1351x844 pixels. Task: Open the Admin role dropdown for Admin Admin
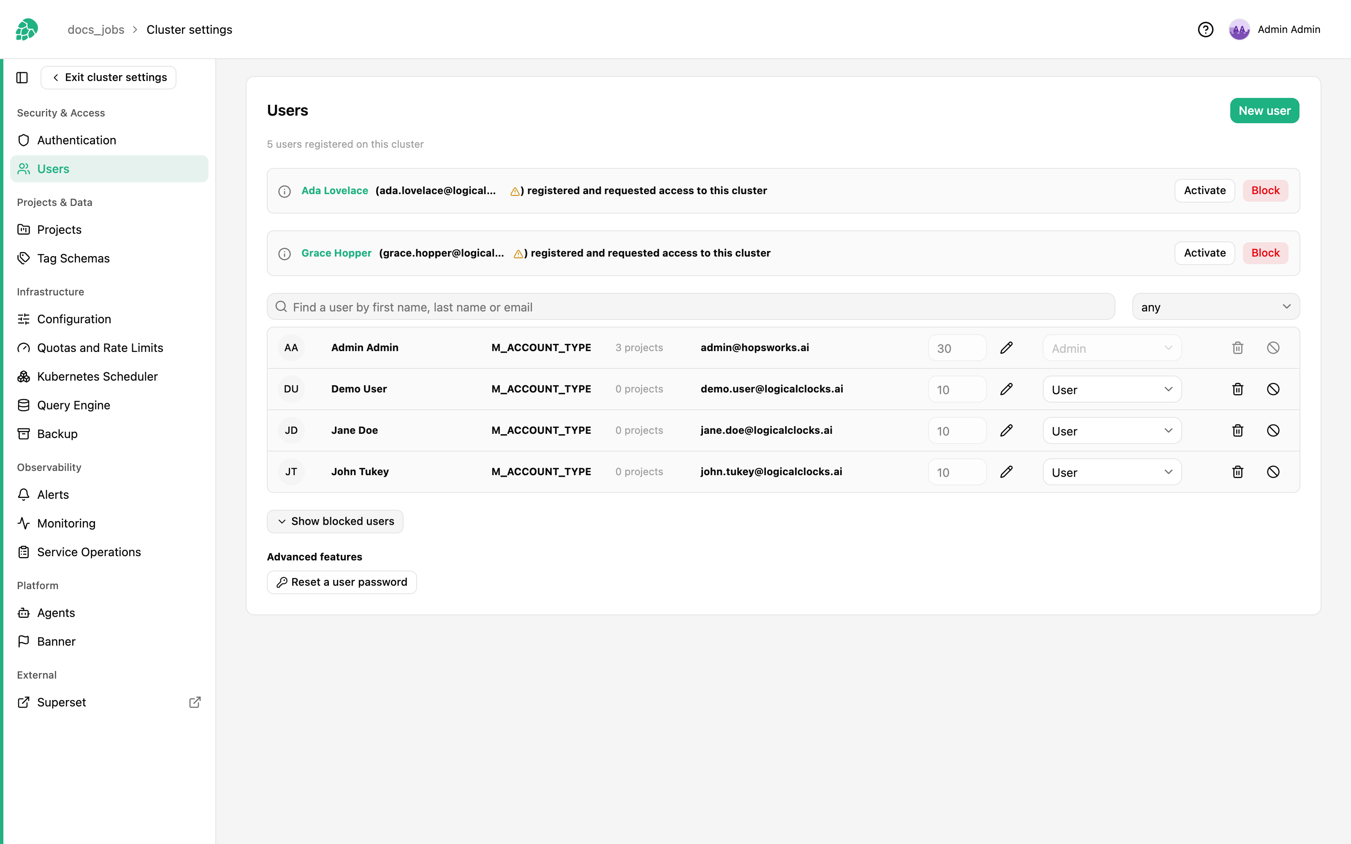[1112, 348]
